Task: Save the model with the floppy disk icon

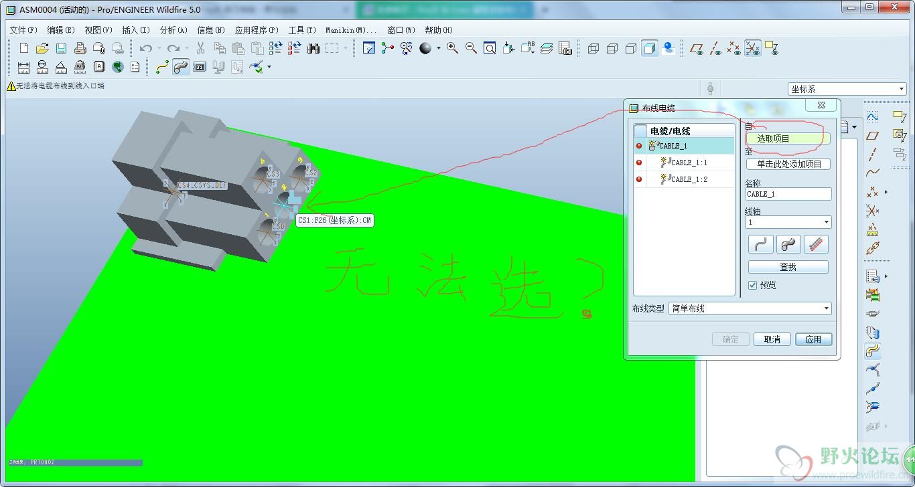Action: point(61,48)
